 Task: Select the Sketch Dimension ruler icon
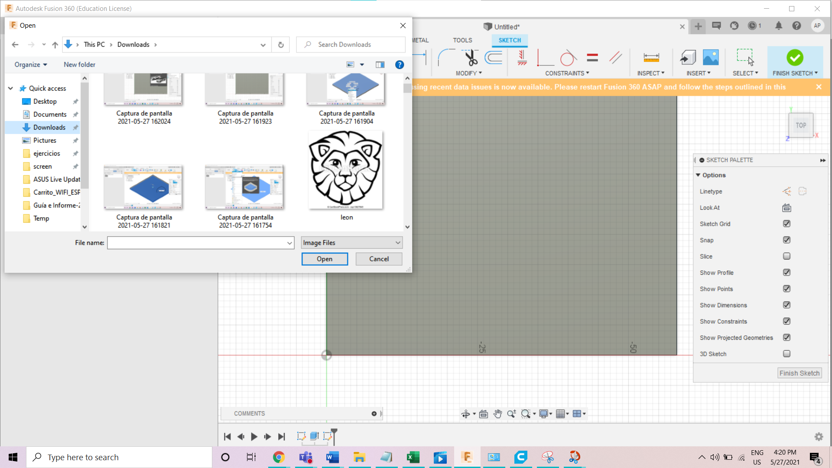tap(651, 58)
